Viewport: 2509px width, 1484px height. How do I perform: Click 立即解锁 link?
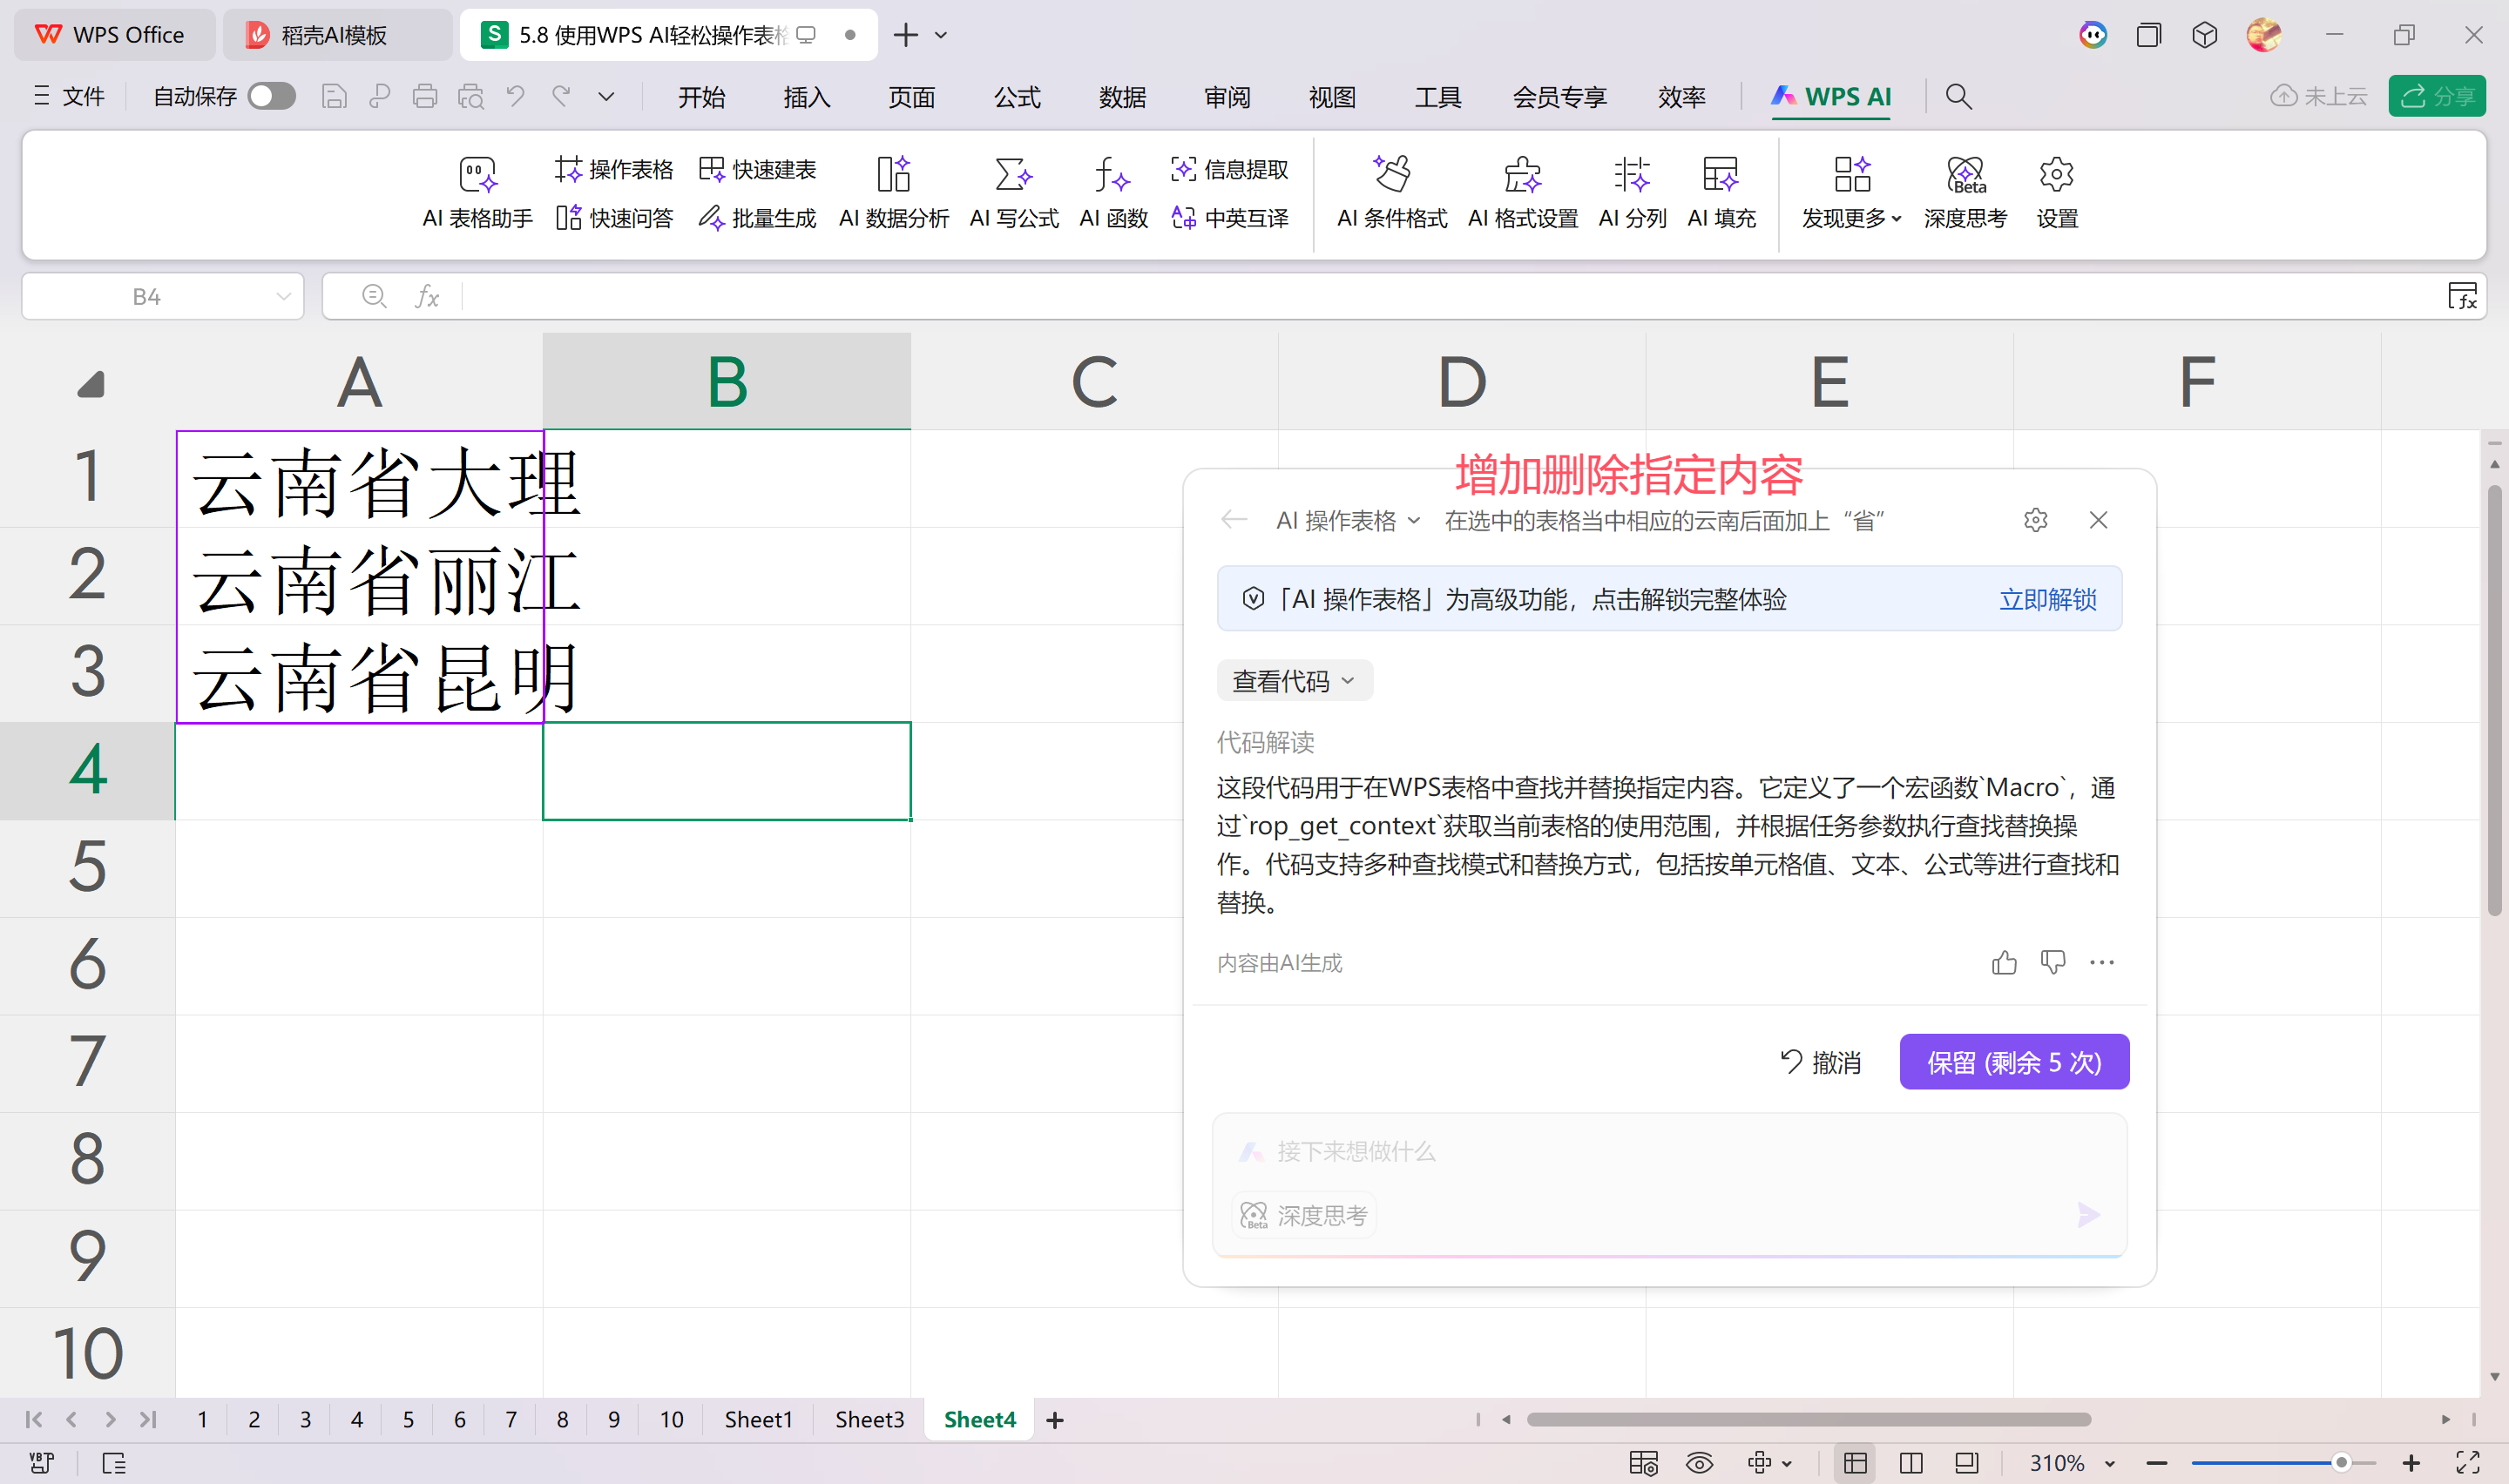pos(2047,599)
